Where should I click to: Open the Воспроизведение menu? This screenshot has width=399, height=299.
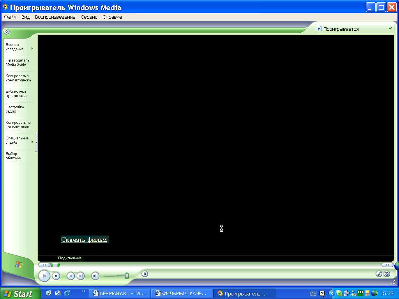click(x=55, y=17)
